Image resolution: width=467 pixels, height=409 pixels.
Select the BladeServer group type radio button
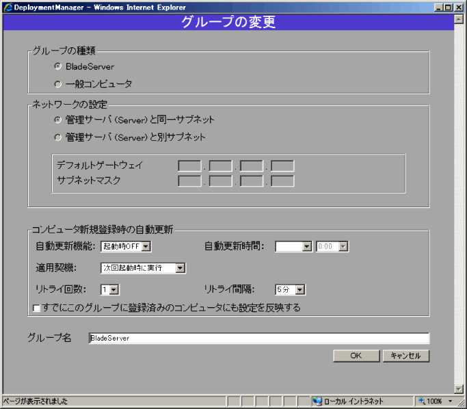58,66
